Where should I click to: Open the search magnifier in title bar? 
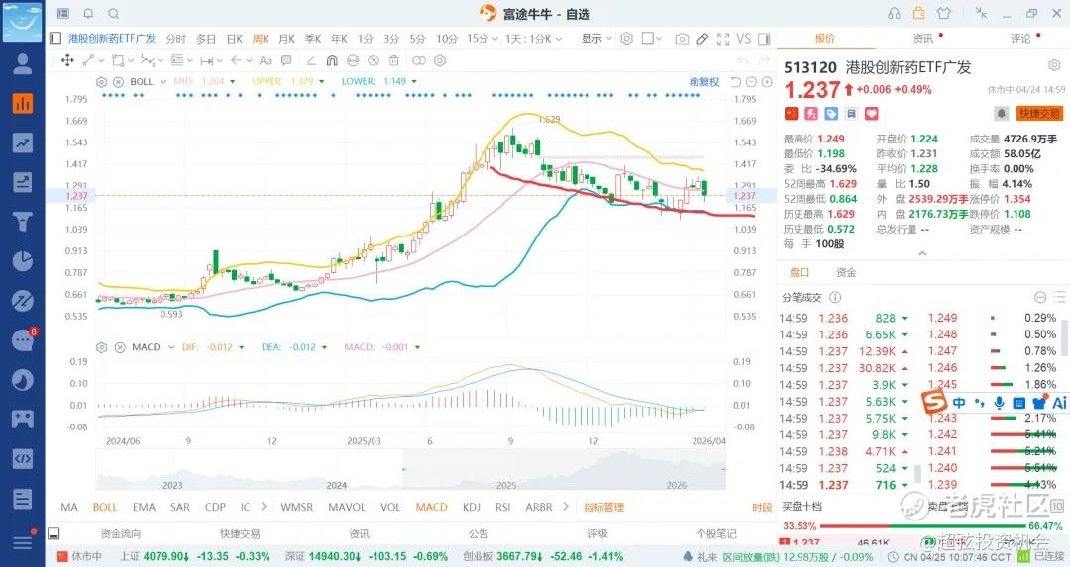[112, 13]
